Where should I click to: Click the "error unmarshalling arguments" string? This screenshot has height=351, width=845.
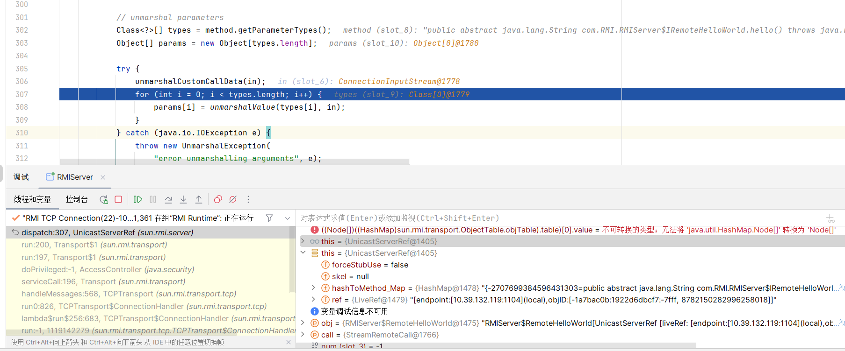pos(226,158)
